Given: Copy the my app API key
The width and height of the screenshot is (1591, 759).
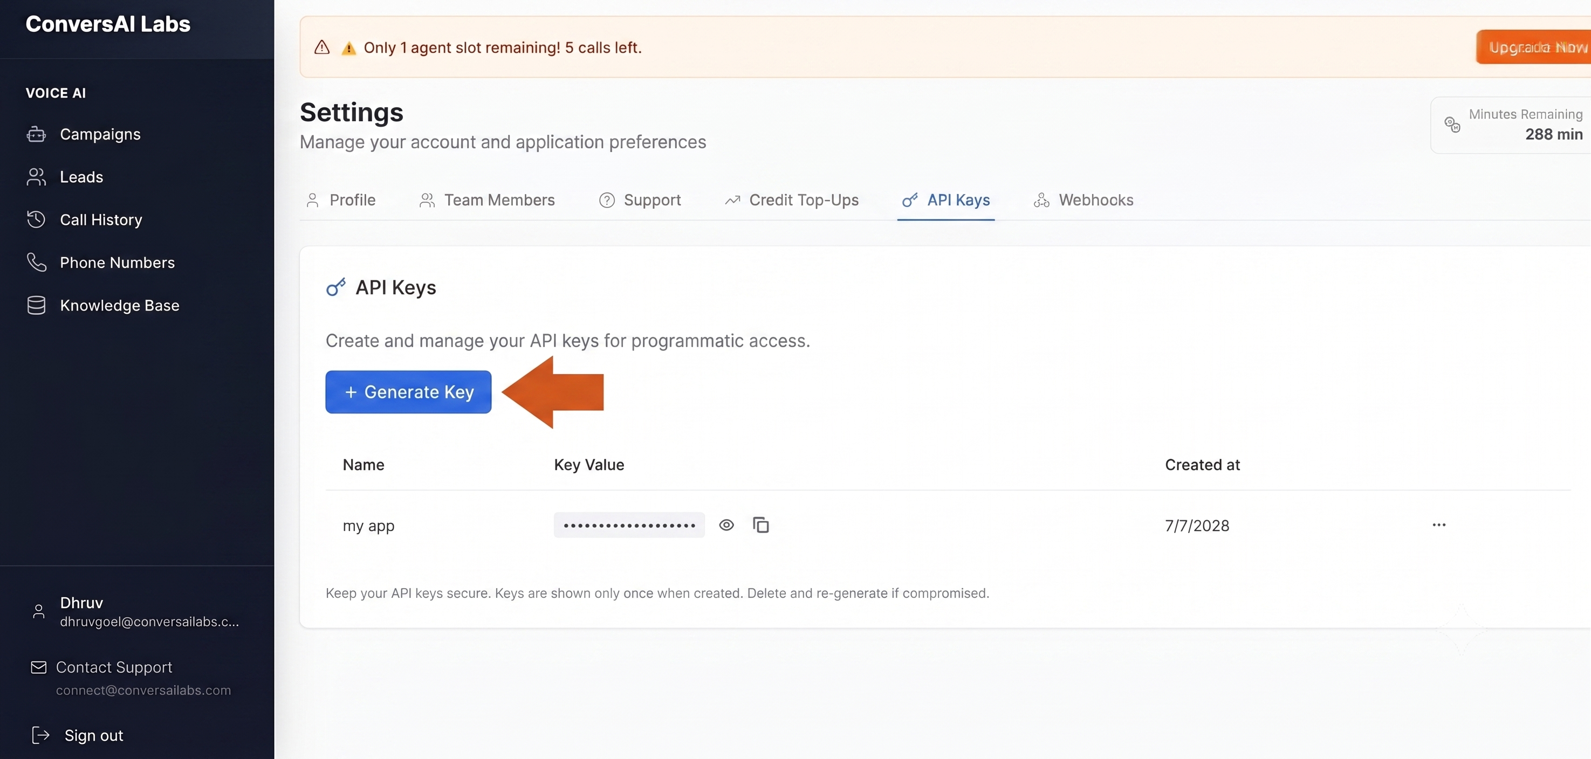Looking at the screenshot, I should 761,525.
